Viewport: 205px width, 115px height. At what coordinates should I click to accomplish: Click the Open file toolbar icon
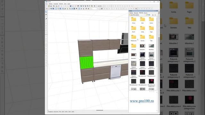(49, 6)
